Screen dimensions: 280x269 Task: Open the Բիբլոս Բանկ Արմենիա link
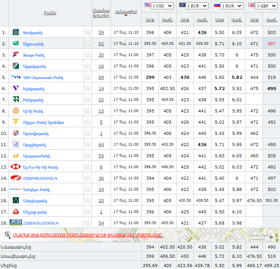click(x=43, y=123)
